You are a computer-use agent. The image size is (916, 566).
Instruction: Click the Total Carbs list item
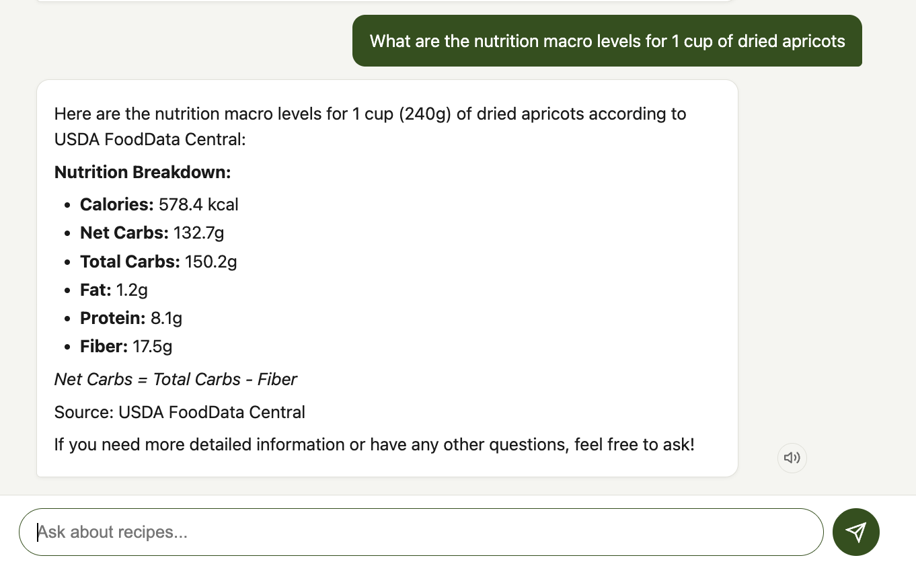pos(159,261)
